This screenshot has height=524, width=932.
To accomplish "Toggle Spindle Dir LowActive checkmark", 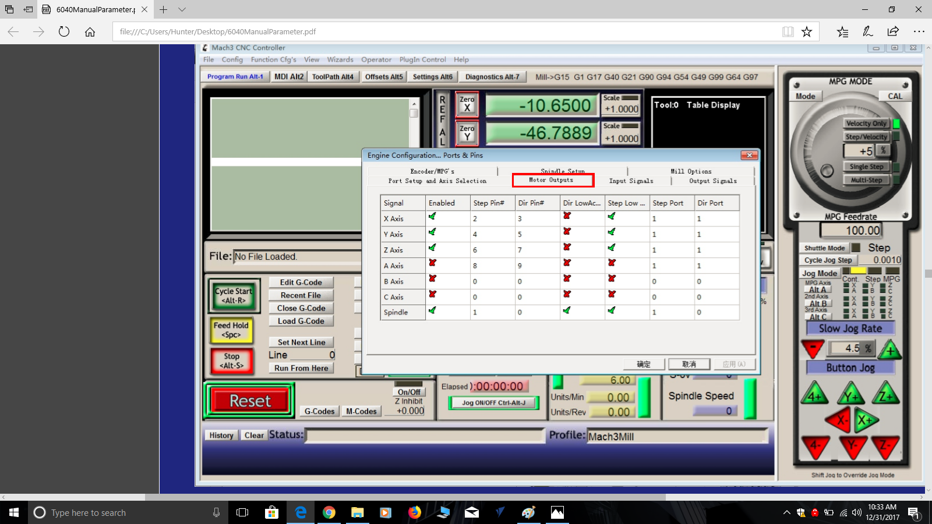I will [567, 310].
